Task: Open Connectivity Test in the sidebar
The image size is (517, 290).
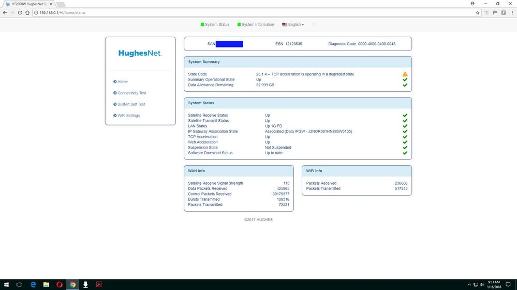Action: [x=131, y=93]
